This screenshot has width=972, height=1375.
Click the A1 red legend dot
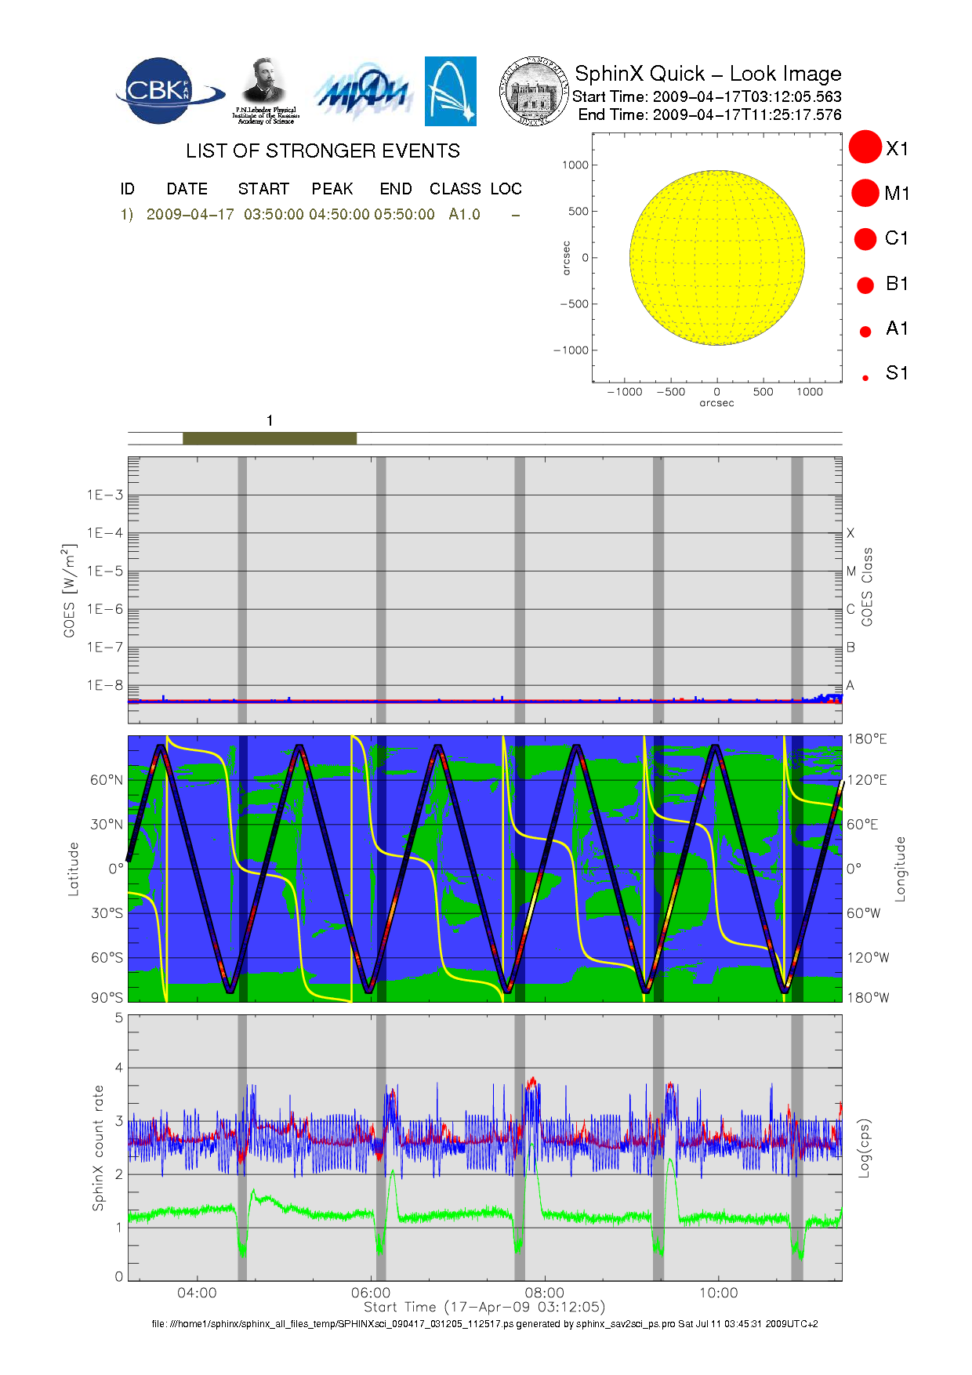865,331
